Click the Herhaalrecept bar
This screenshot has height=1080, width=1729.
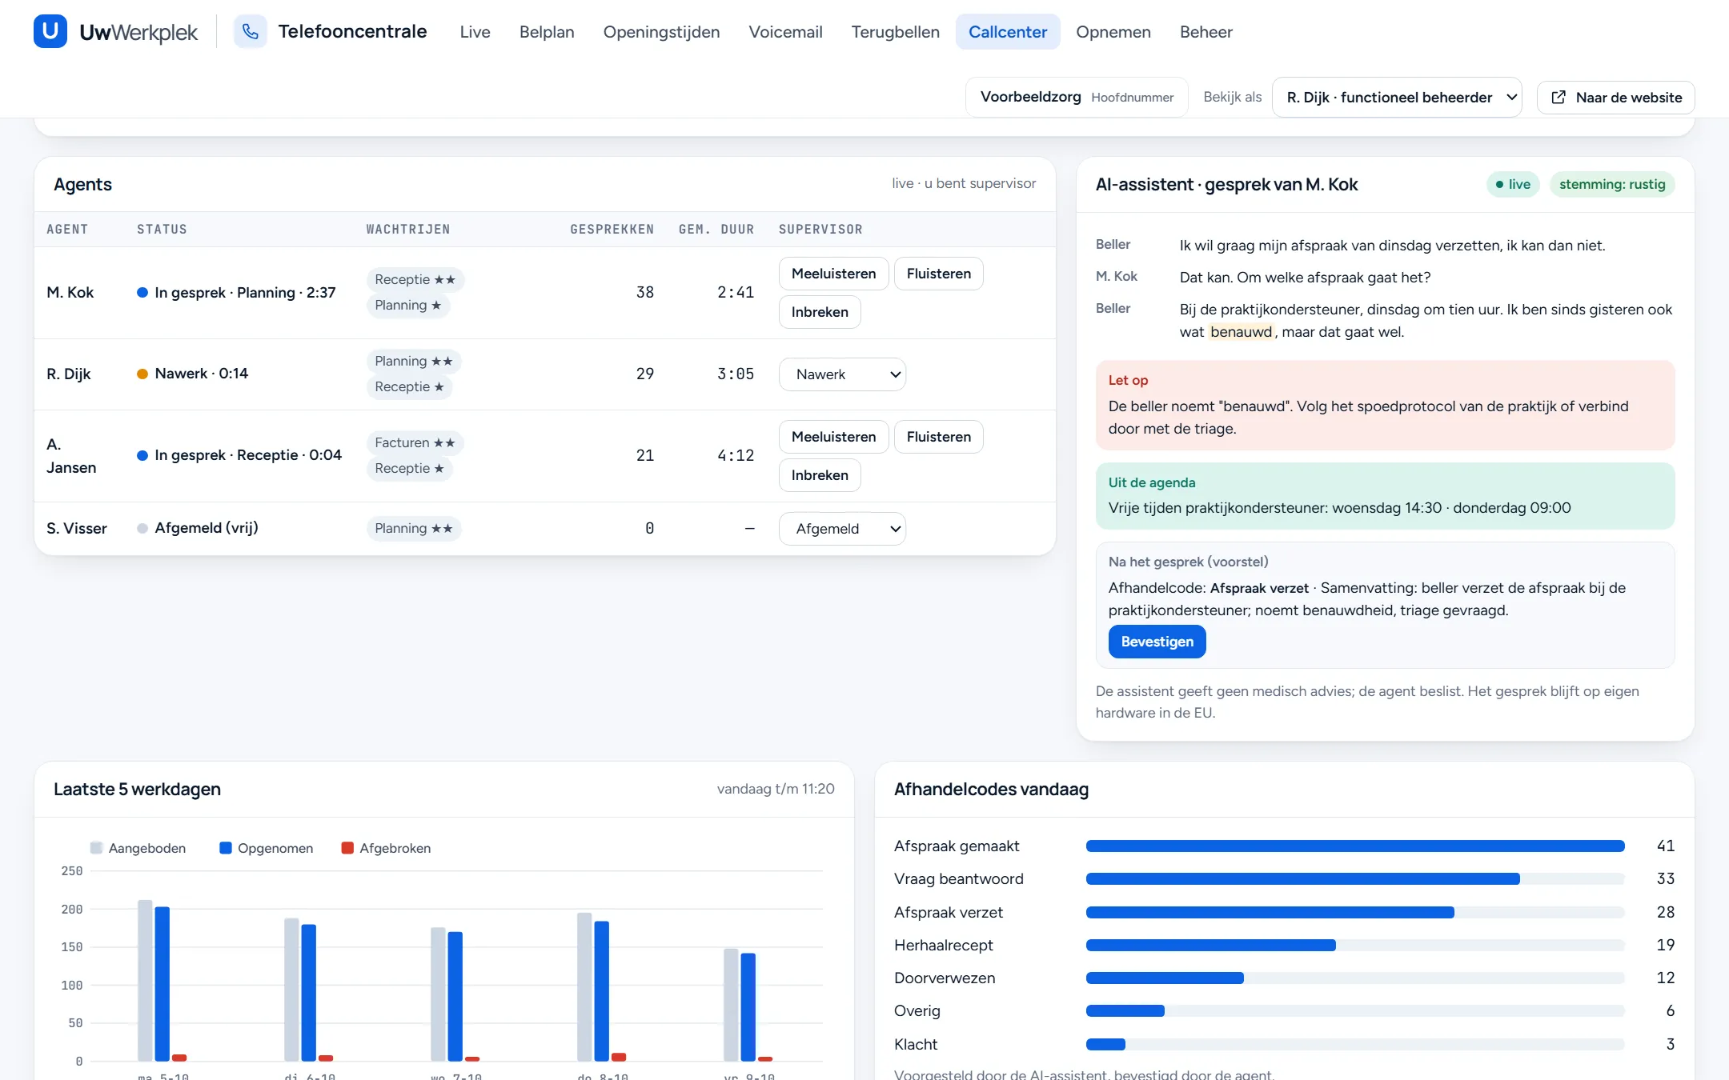pyautogui.click(x=1355, y=946)
